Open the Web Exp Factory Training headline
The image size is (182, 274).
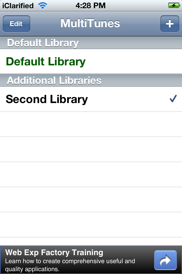coord(54,252)
